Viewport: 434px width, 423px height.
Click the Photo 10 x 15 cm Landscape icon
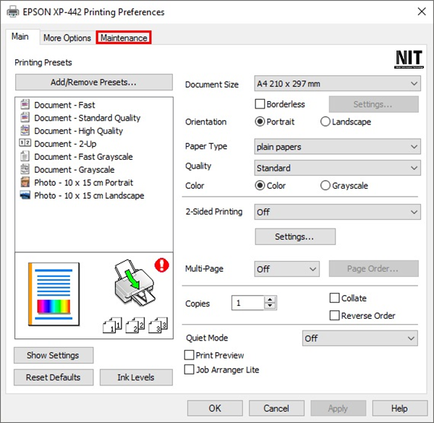(x=25, y=195)
